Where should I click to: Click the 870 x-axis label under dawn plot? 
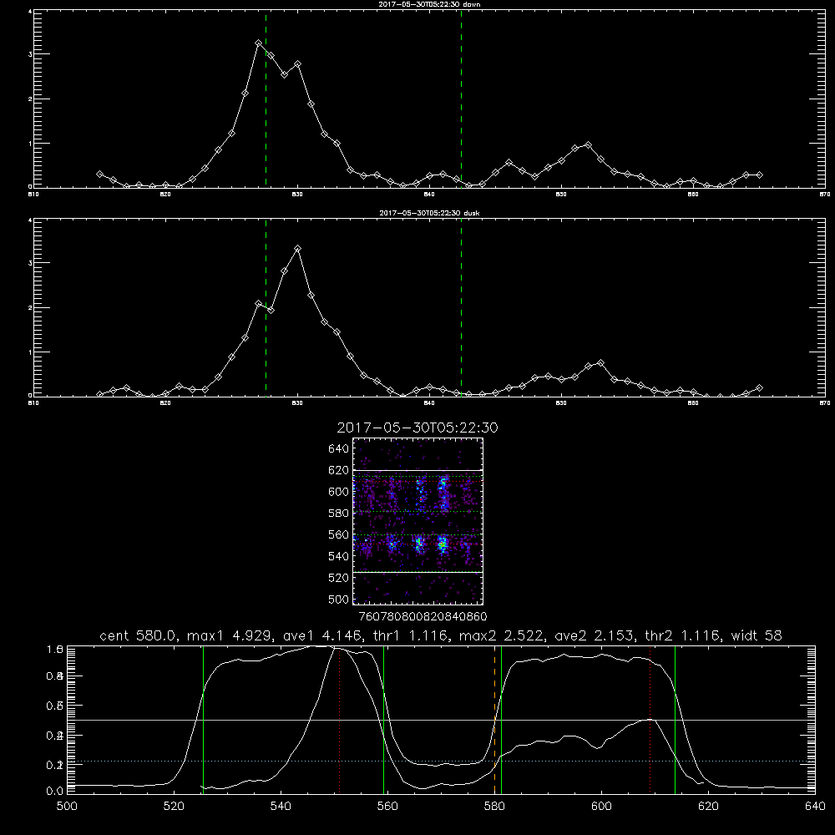[825, 195]
